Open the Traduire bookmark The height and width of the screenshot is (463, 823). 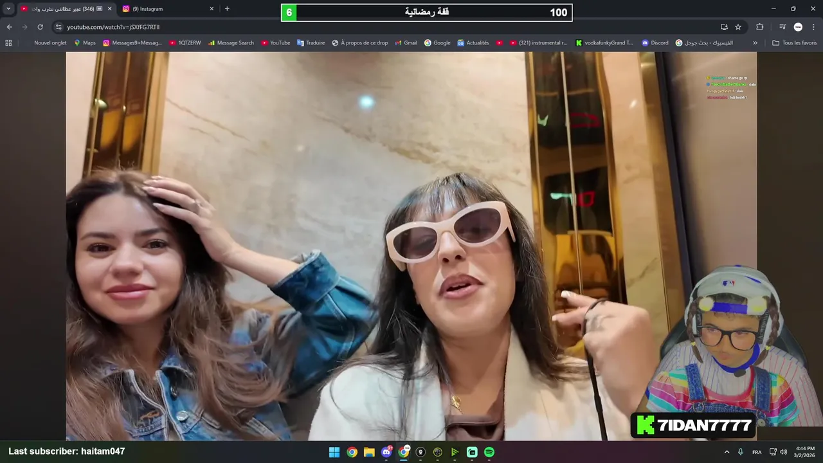tap(311, 43)
